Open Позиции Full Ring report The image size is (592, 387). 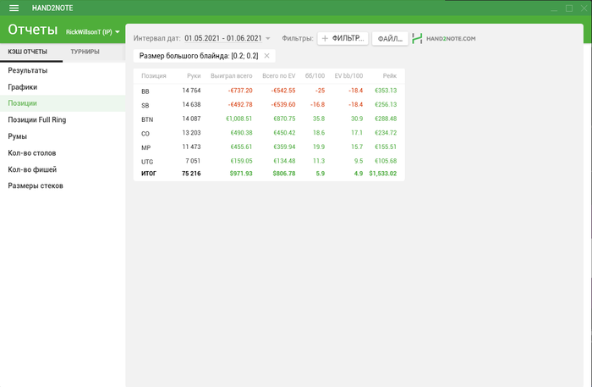pyautogui.click(x=63, y=119)
